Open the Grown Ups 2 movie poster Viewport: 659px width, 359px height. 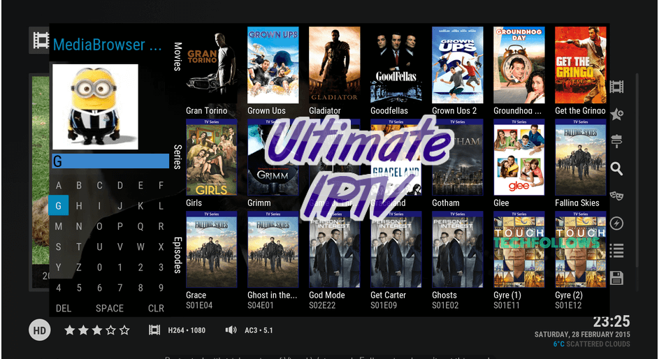coord(457,65)
